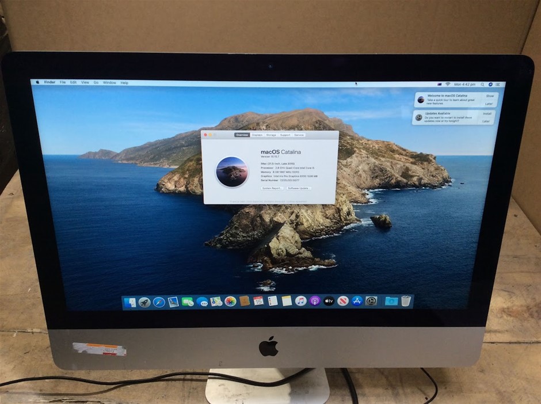Minimize About This Mac with yellow button
Screen dimensions: 541x404
point(210,135)
